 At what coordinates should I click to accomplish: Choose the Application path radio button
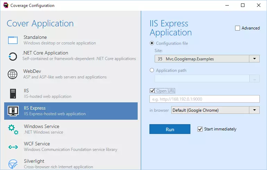(152, 70)
